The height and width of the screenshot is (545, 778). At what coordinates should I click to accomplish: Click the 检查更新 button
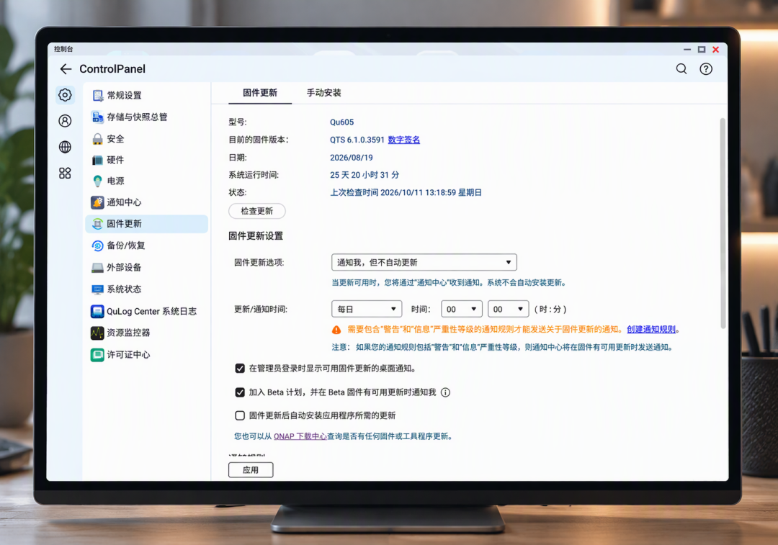coord(257,211)
